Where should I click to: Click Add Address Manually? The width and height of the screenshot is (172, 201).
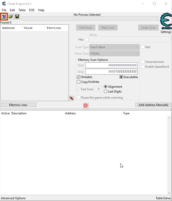click(x=154, y=105)
